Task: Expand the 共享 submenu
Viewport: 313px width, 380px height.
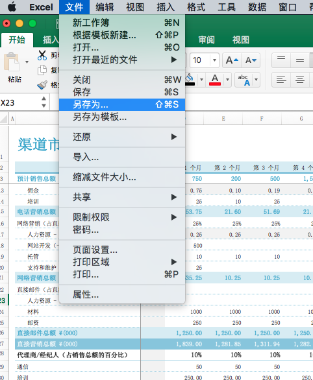Action: (122, 197)
